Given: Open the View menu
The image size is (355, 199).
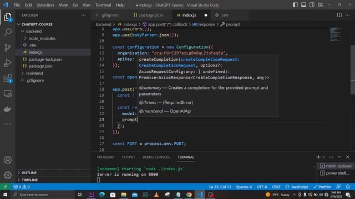Looking at the screenshot, I should 63,5.
